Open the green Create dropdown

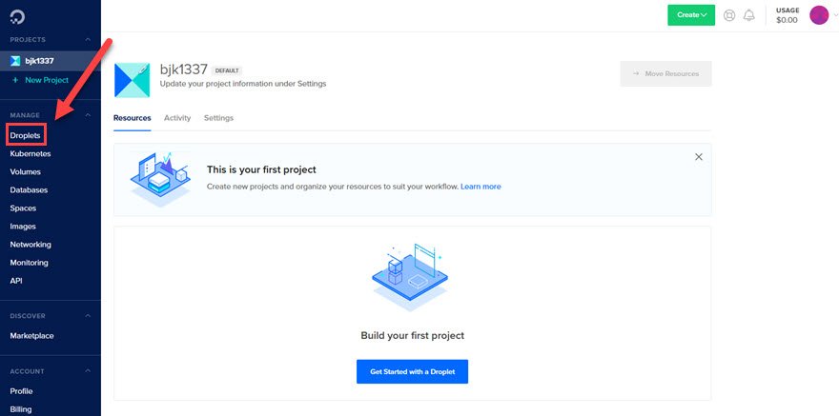click(691, 15)
